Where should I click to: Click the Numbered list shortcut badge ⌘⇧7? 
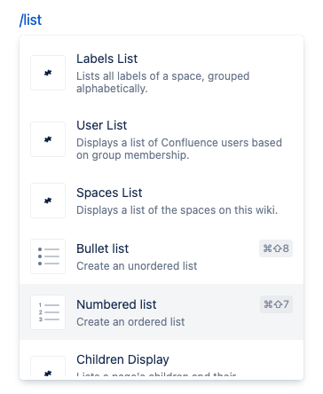[276, 304]
